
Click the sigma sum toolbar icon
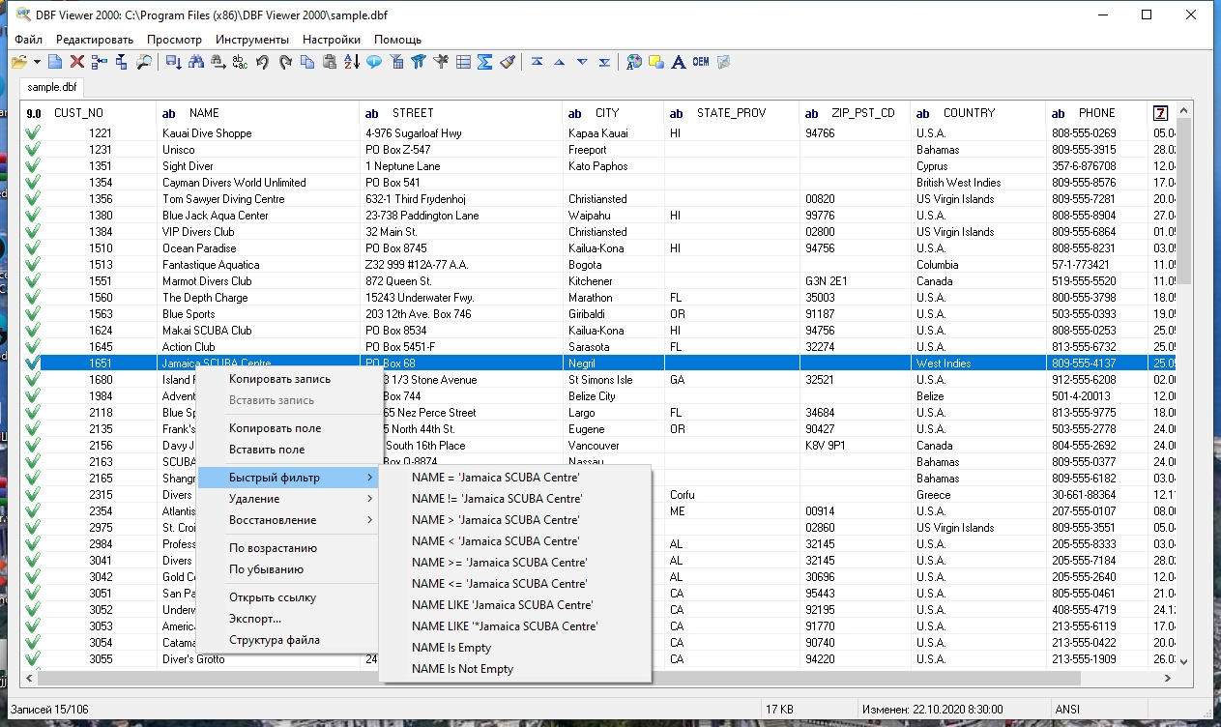tap(485, 62)
